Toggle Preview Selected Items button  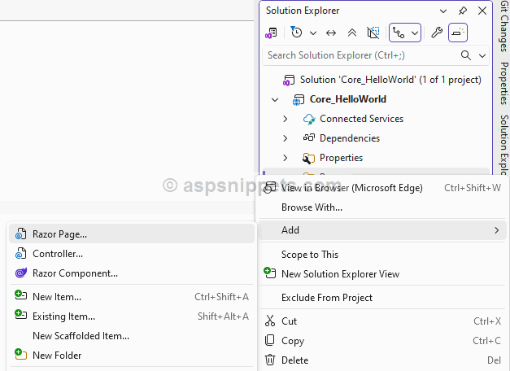point(458,33)
